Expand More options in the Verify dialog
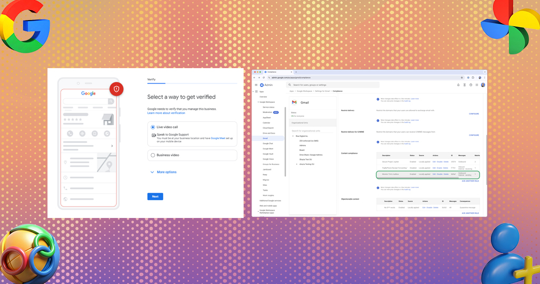This screenshot has width=540, height=284. point(163,172)
